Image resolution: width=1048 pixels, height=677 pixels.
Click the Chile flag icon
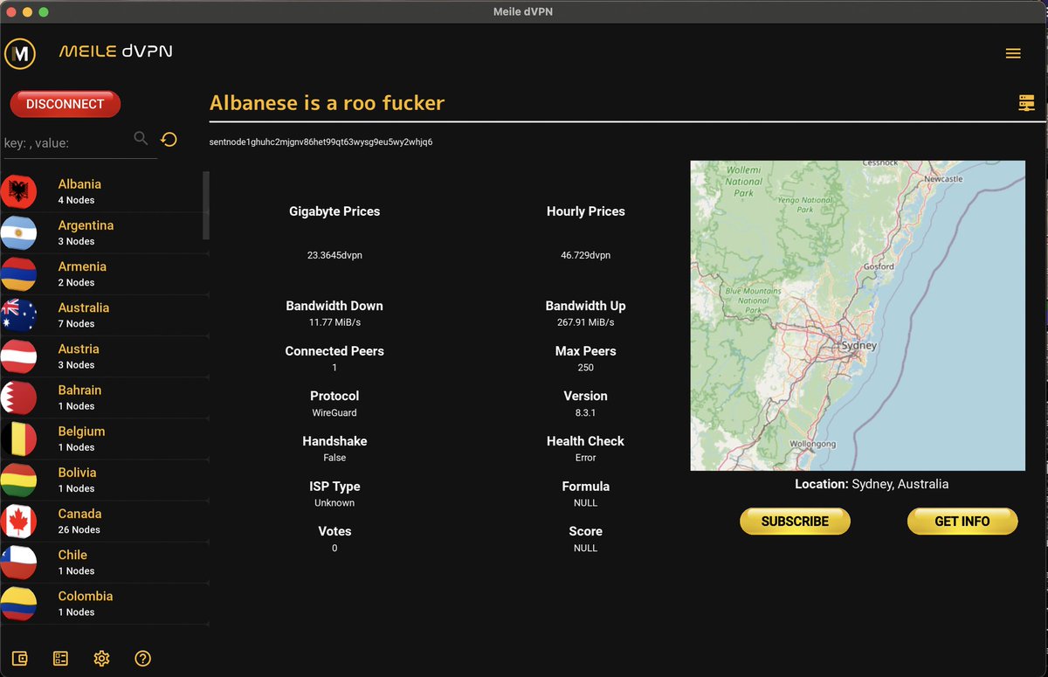tap(18, 563)
